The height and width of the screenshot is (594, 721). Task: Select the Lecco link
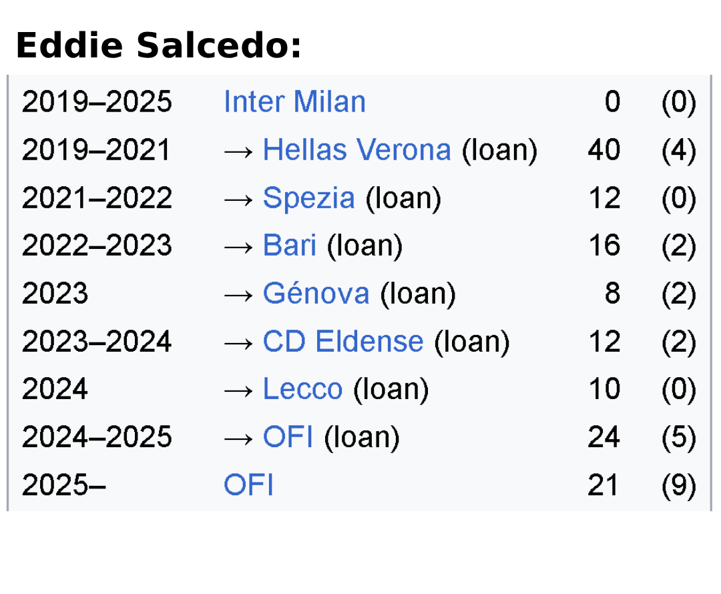(302, 389)
